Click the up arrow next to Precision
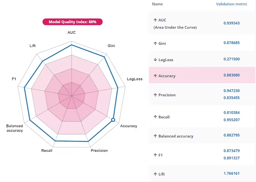 (155, 95)
